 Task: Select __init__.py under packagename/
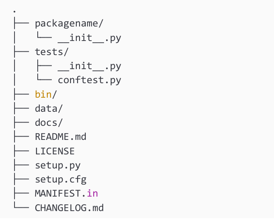pyautogui.click(x=89, y=38)
